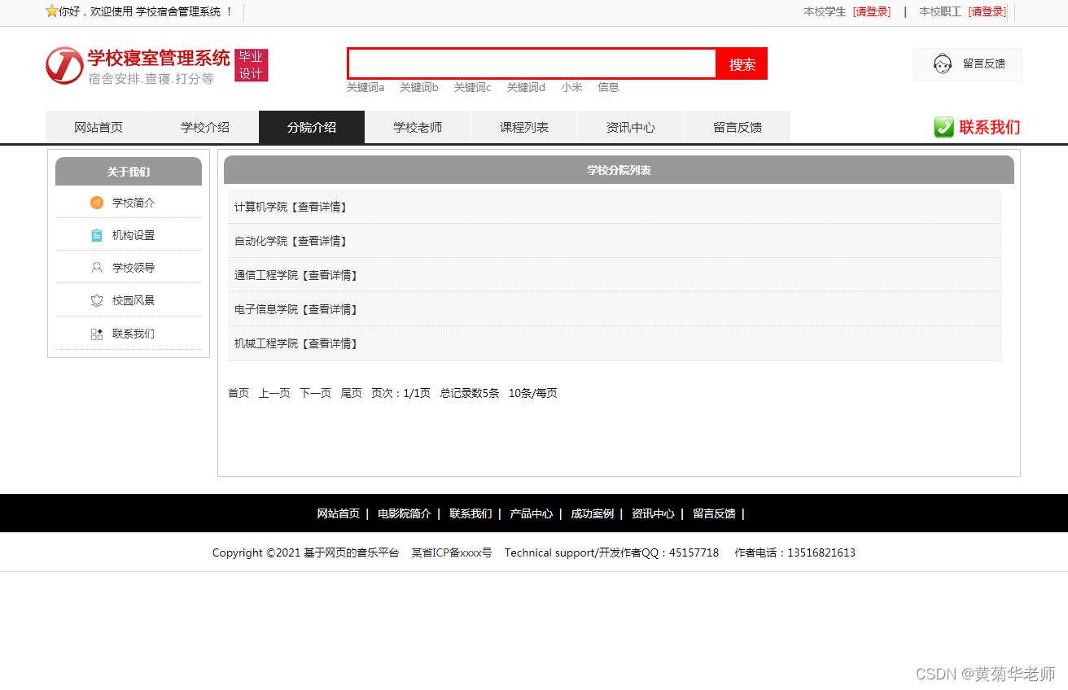This screenshot has width=1068, height=690.
Task: Switch to the 分院介绍 navigation tab
Action: 311,127
